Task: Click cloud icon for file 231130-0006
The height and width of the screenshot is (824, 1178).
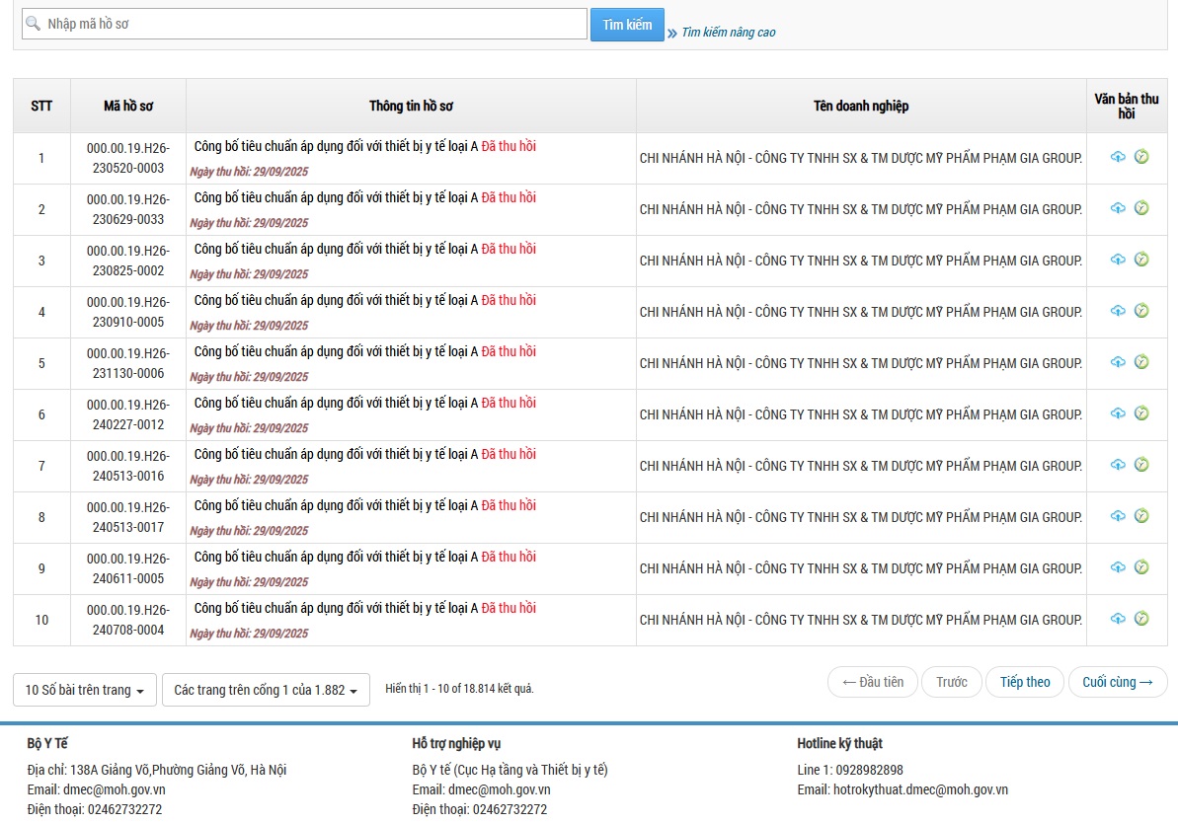Action: [1118, 362]
